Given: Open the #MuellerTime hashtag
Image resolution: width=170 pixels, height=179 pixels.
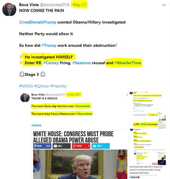Looking at the screenshot, I should (128, 63).
